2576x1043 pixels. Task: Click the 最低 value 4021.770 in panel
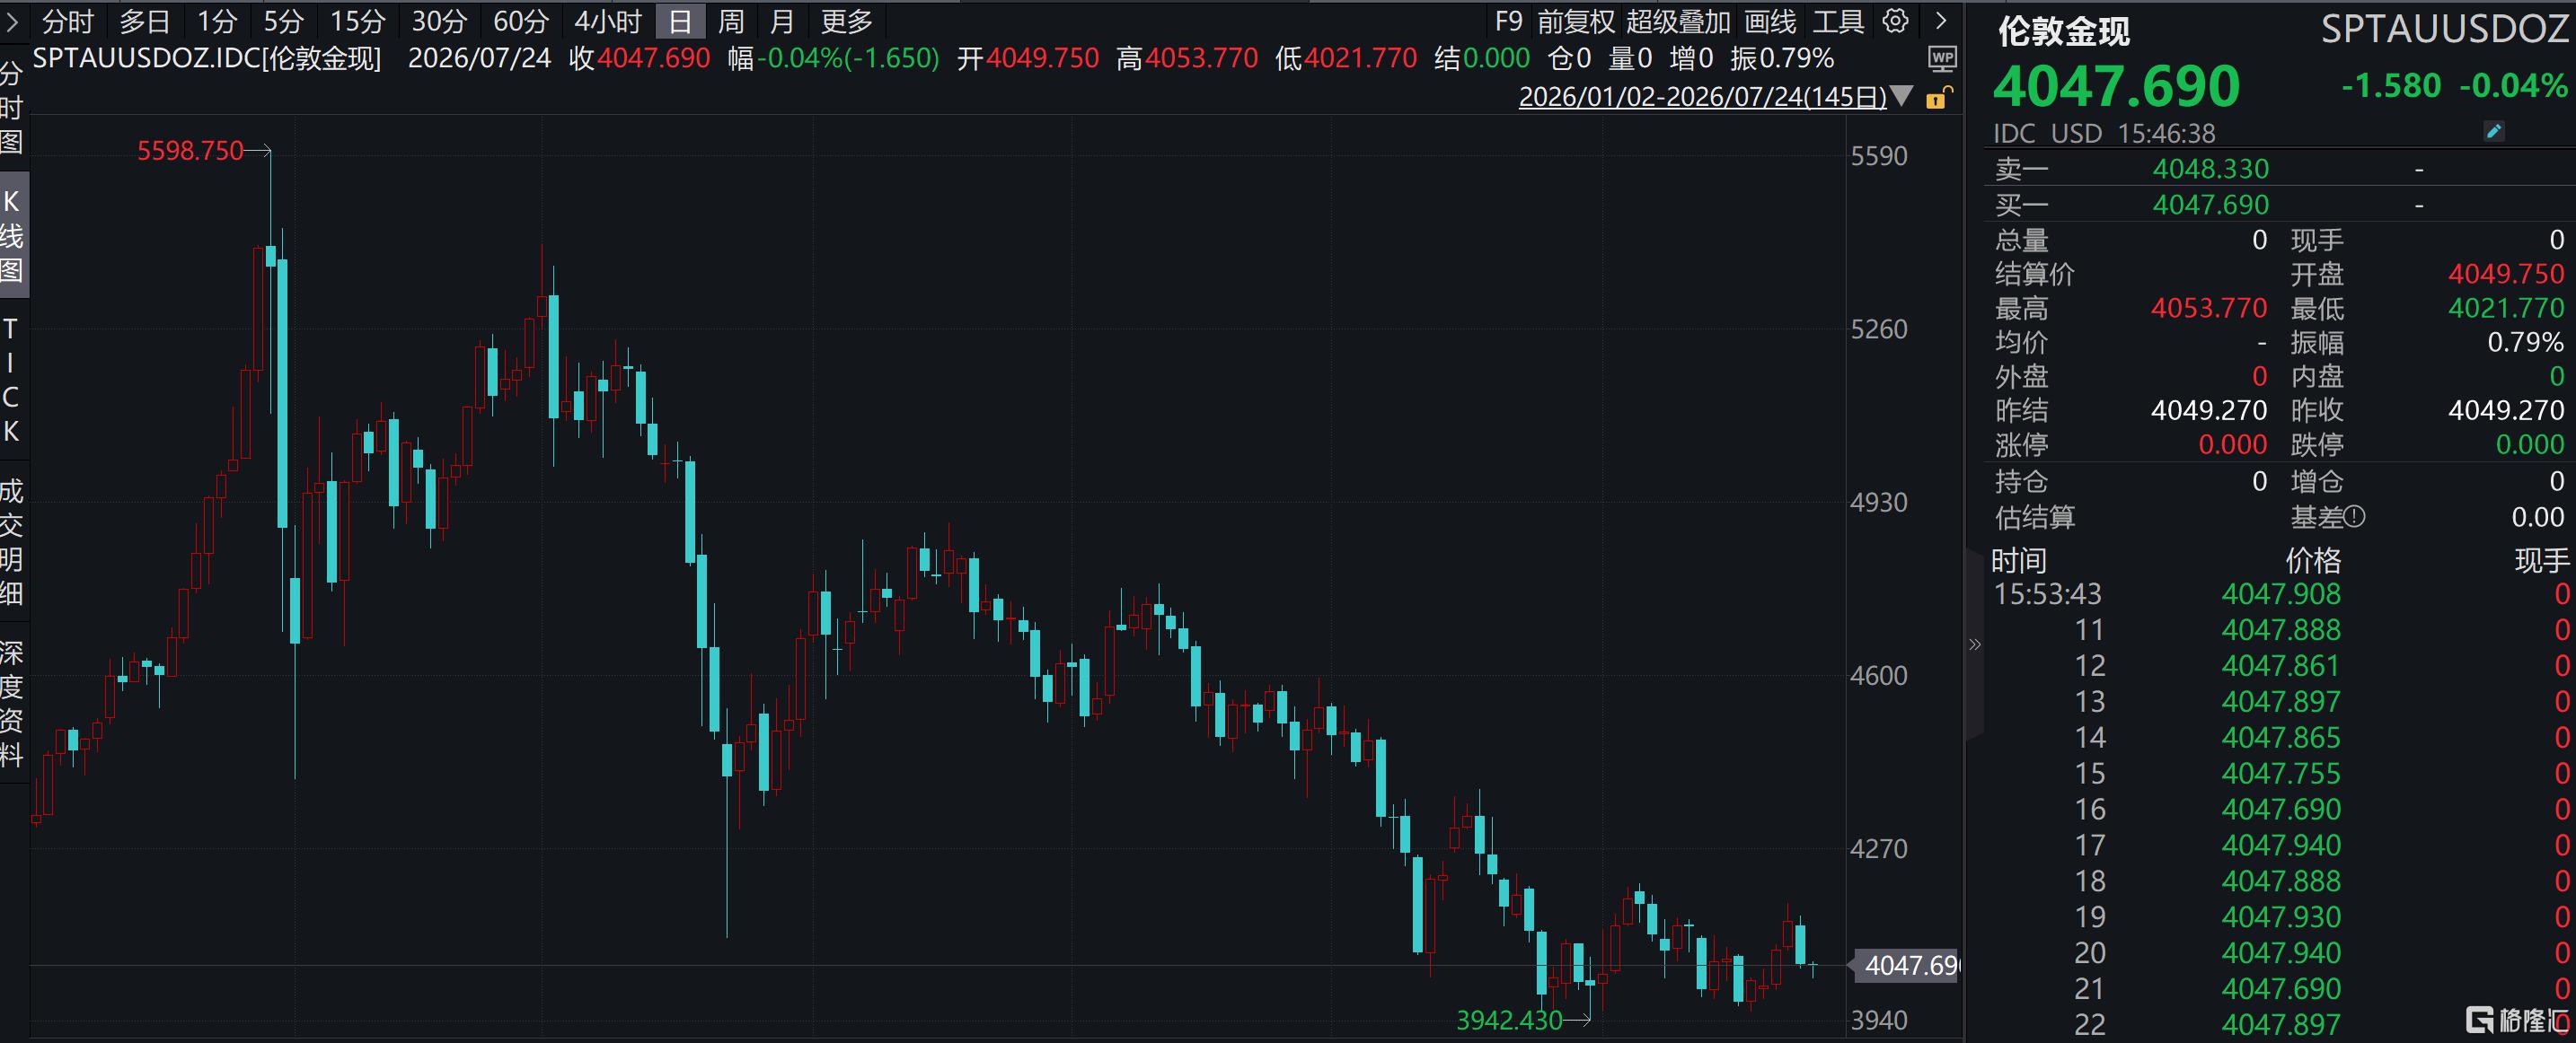[2506, 308]
